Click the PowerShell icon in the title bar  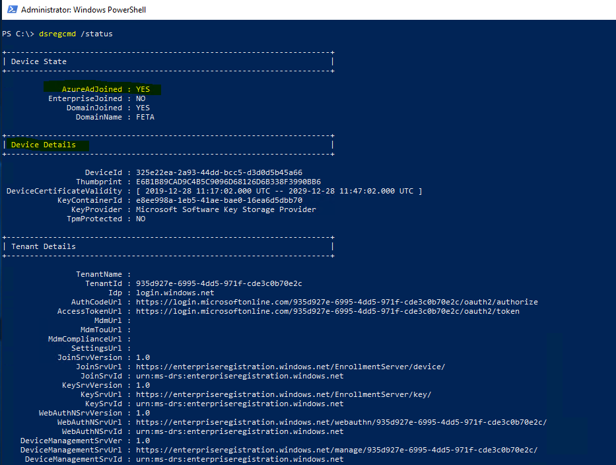pyautogui.click(x=12, y=9)
